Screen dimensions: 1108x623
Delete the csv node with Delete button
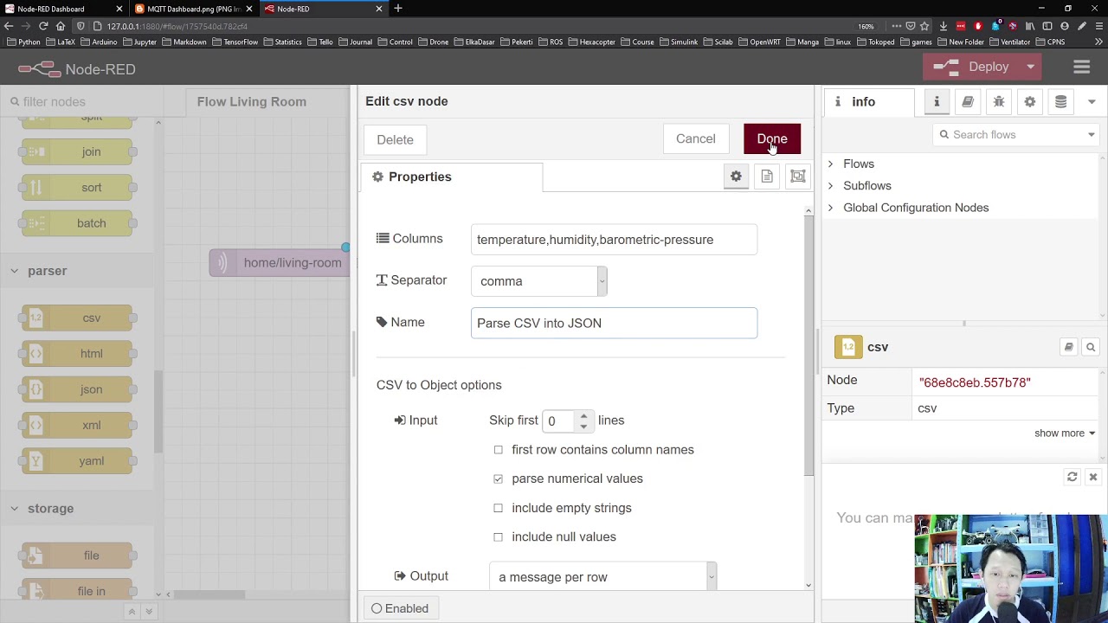click(395, 139)
